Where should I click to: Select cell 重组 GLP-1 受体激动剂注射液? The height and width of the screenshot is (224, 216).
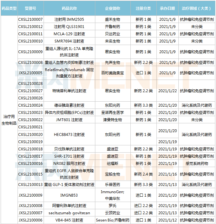point(69,185)
